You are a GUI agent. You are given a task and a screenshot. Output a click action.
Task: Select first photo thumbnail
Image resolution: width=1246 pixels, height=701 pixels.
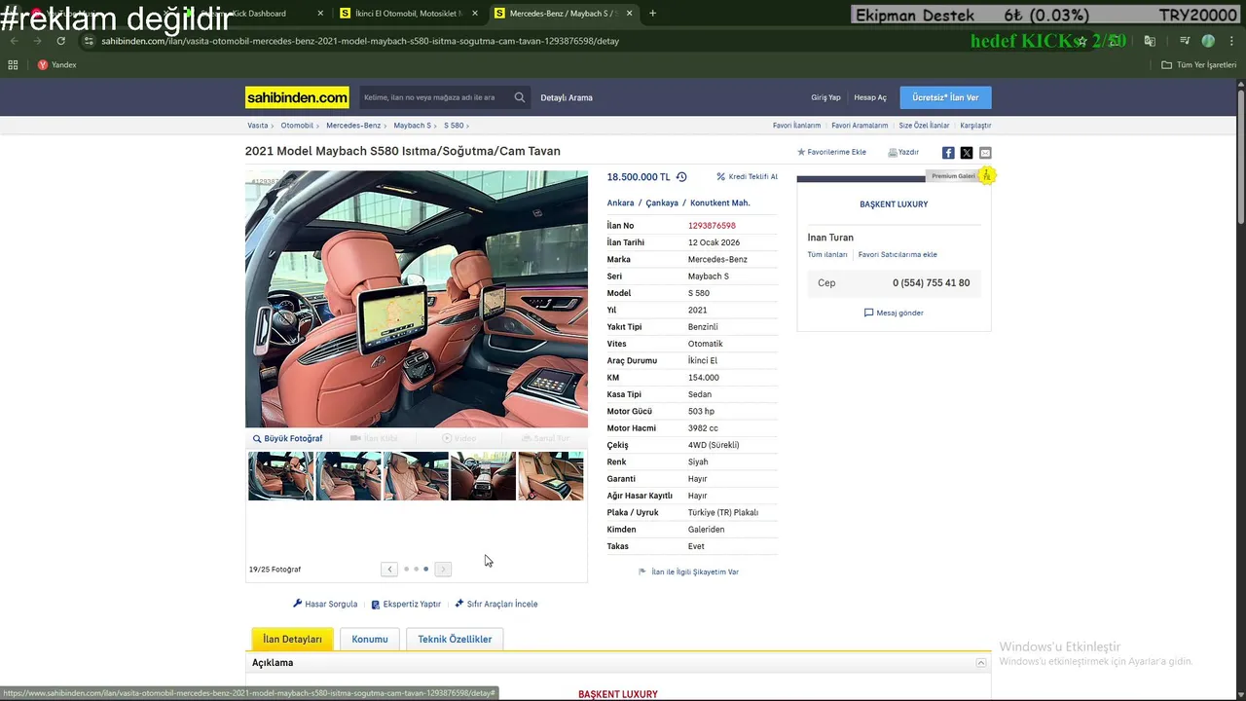click(x=280, y=476)
